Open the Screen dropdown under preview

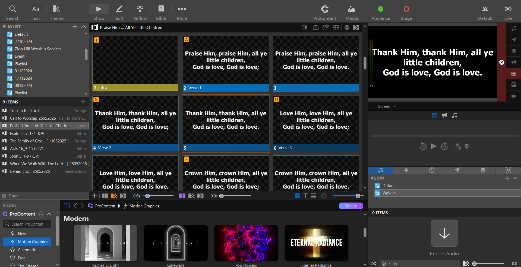(387, 106)
